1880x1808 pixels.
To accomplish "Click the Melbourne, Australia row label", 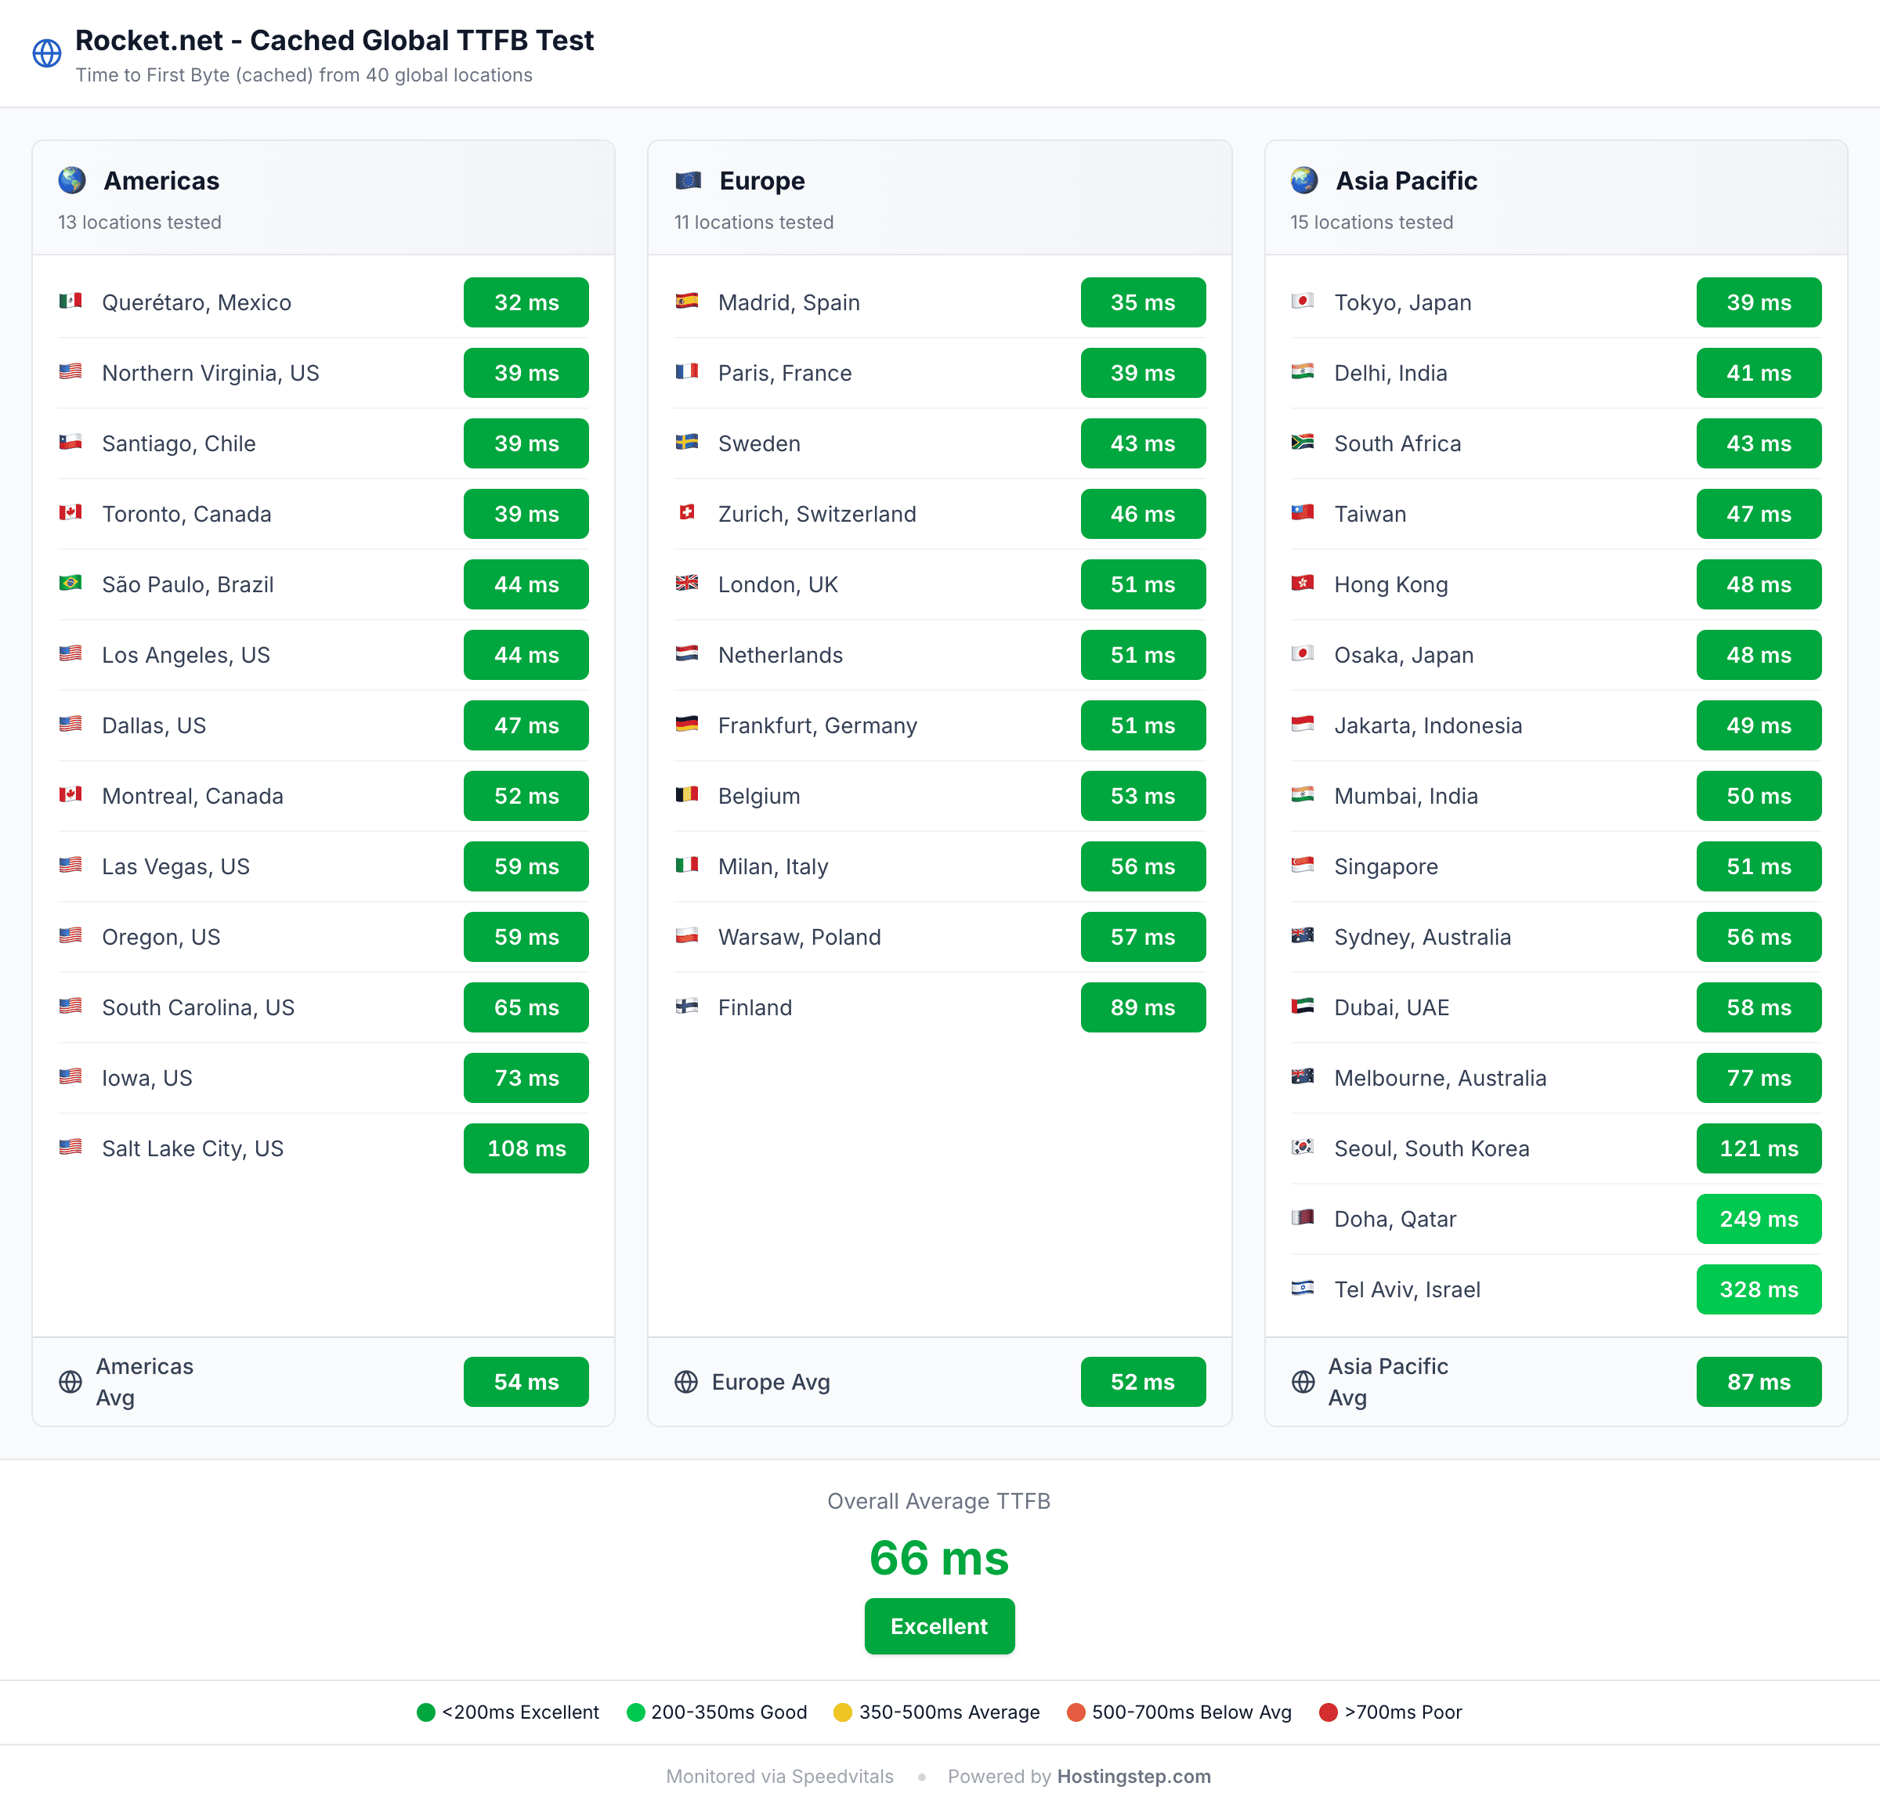I will pyautogui.click(x=1440, y=1078).
